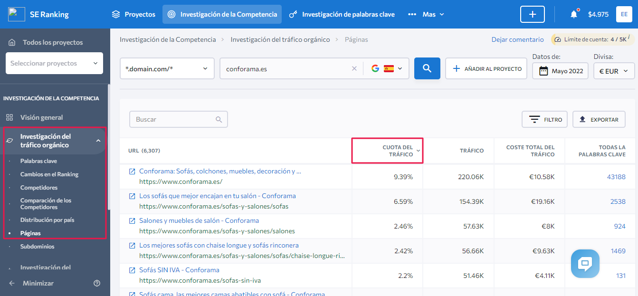Open the Seleccionar proyectos dropdown
Image resolution: width=638 pixels, height=296 pixels.
click(x=54, y=63)
